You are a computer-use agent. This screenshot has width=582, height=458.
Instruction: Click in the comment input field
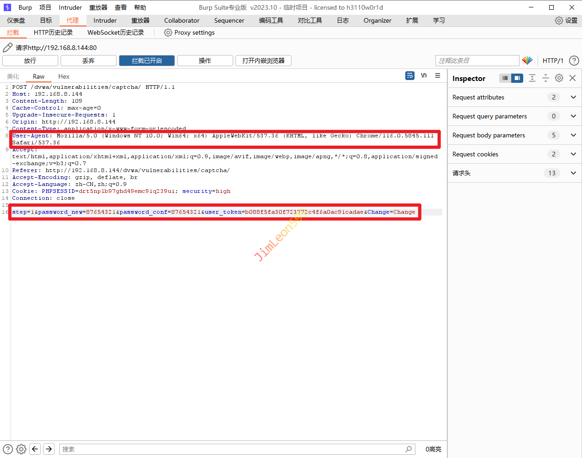pyautogui.click(x=477, y=61)
